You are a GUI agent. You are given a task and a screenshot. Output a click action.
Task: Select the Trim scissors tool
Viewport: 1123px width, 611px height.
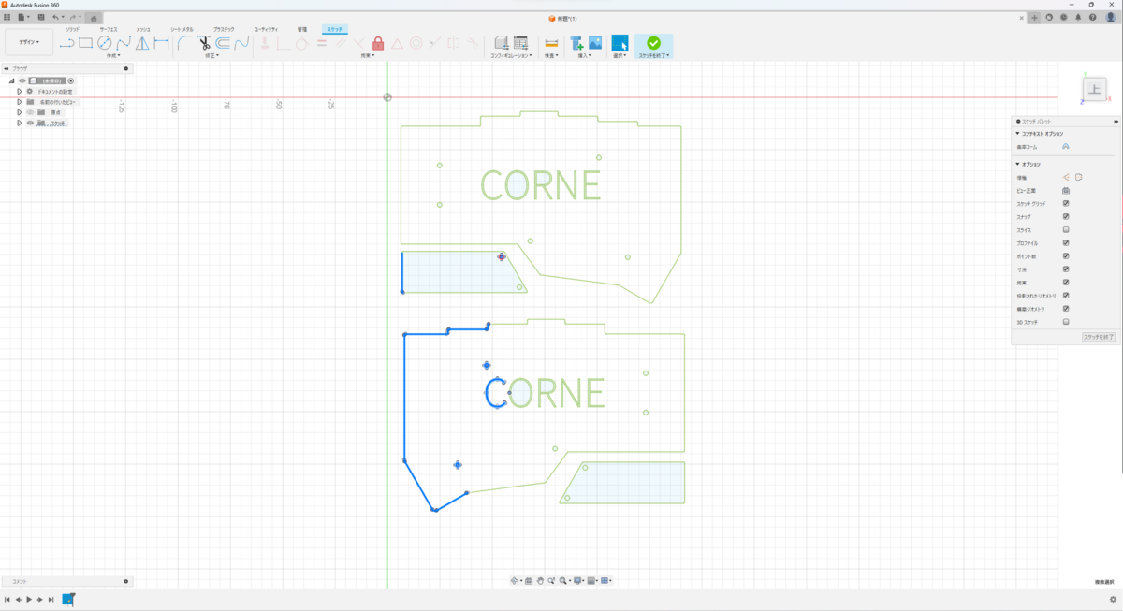204,43
